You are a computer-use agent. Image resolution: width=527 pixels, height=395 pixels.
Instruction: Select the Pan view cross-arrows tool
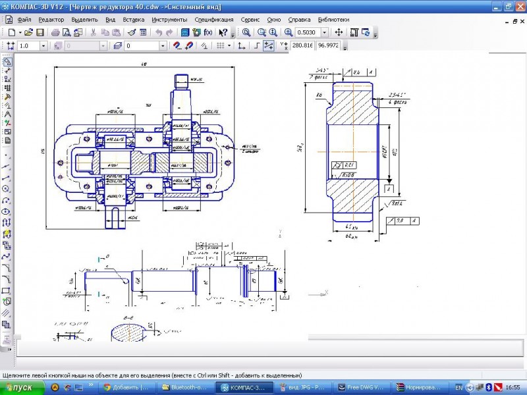[x=339, y=32]
